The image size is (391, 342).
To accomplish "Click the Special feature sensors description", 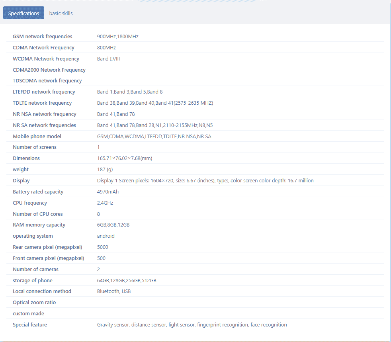I will coord(192,324).
